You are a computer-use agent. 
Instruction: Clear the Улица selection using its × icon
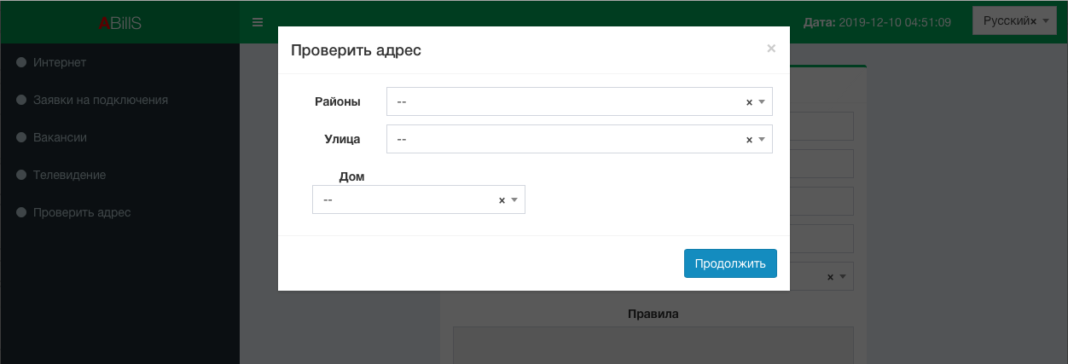tap(749, 140)
